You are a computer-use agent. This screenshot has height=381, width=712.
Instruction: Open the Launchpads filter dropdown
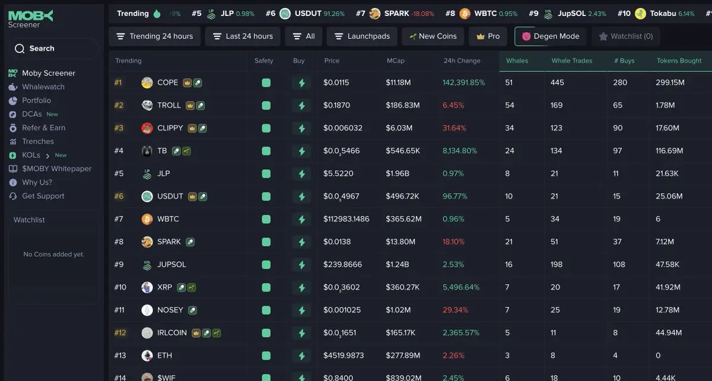[362, 36]
